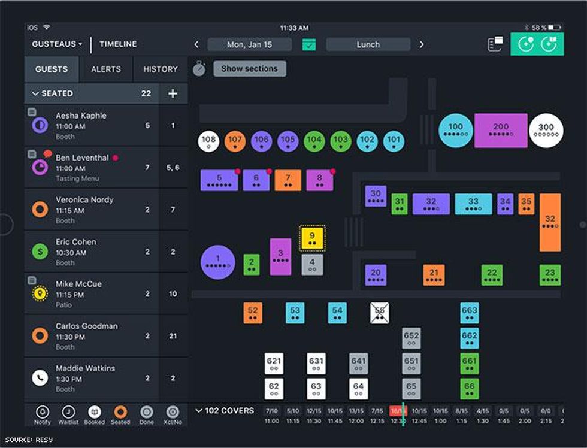Image resolution: width=587 pixels, height=448 pixels.
Task: Toggle Show sections on floor plan
Action: [x=249, y=69]
